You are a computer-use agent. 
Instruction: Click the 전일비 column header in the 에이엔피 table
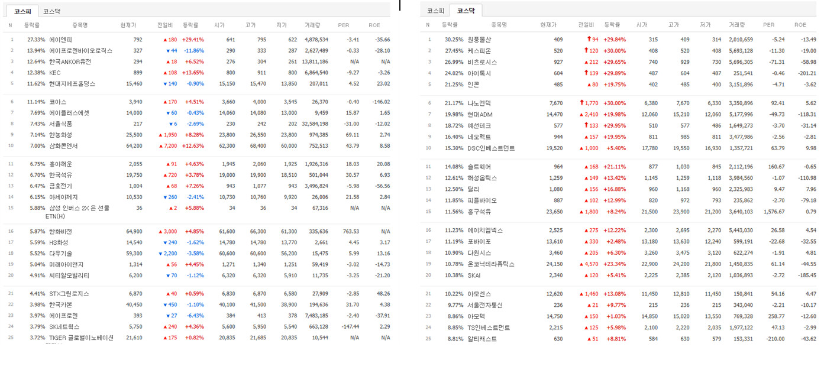(165, 25)
